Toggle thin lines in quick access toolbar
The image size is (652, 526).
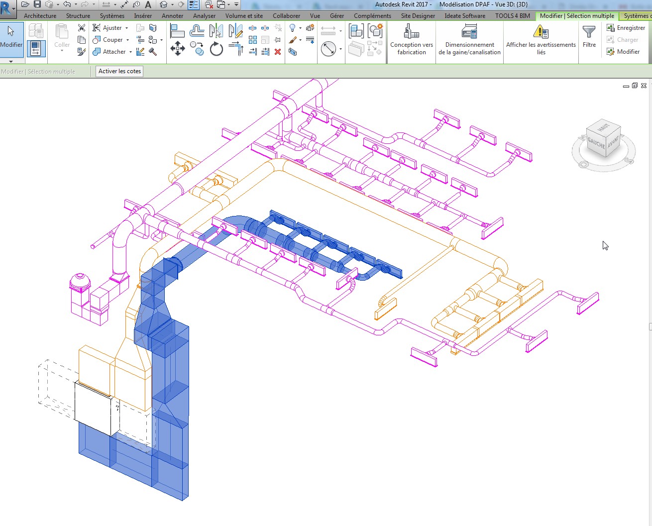pyautogui.click(x=194, y=4)
